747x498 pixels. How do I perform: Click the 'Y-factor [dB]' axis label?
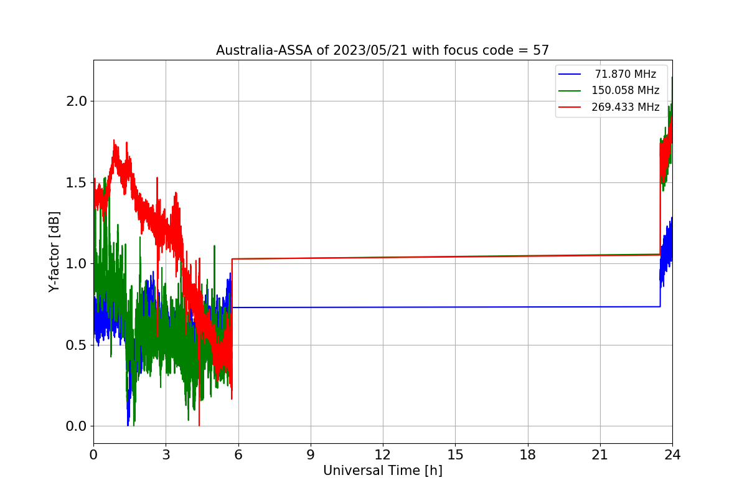coord(55,252)
